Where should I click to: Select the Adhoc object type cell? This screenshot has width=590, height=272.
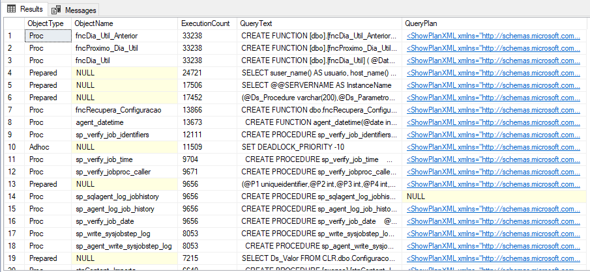tap(48, 146)
